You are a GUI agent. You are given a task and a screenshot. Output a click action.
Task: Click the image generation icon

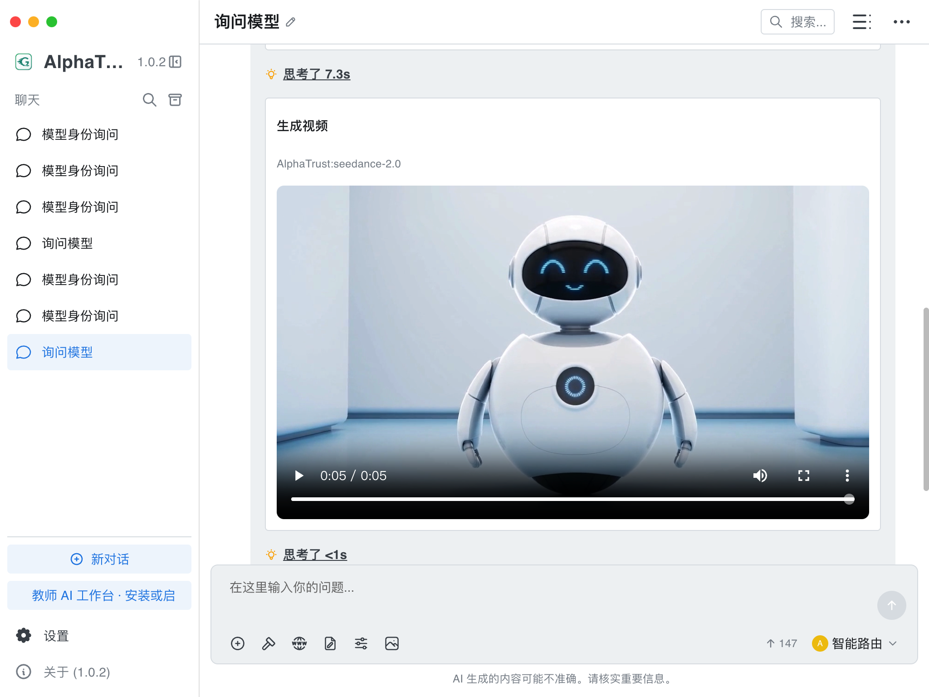(392, 643)
